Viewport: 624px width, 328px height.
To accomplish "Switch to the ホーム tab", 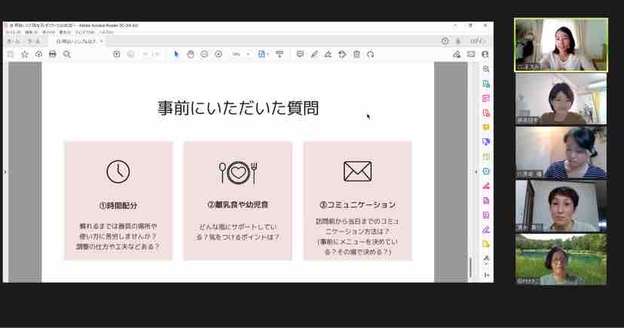I will pos(13,41).
